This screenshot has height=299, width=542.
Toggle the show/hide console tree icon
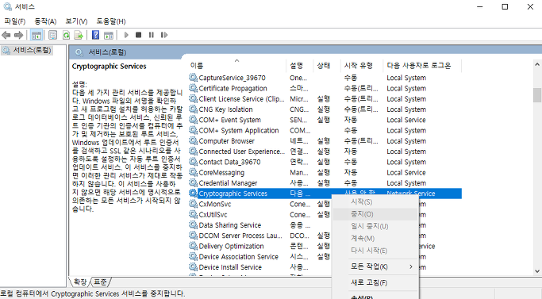click(x=36, y=35)
